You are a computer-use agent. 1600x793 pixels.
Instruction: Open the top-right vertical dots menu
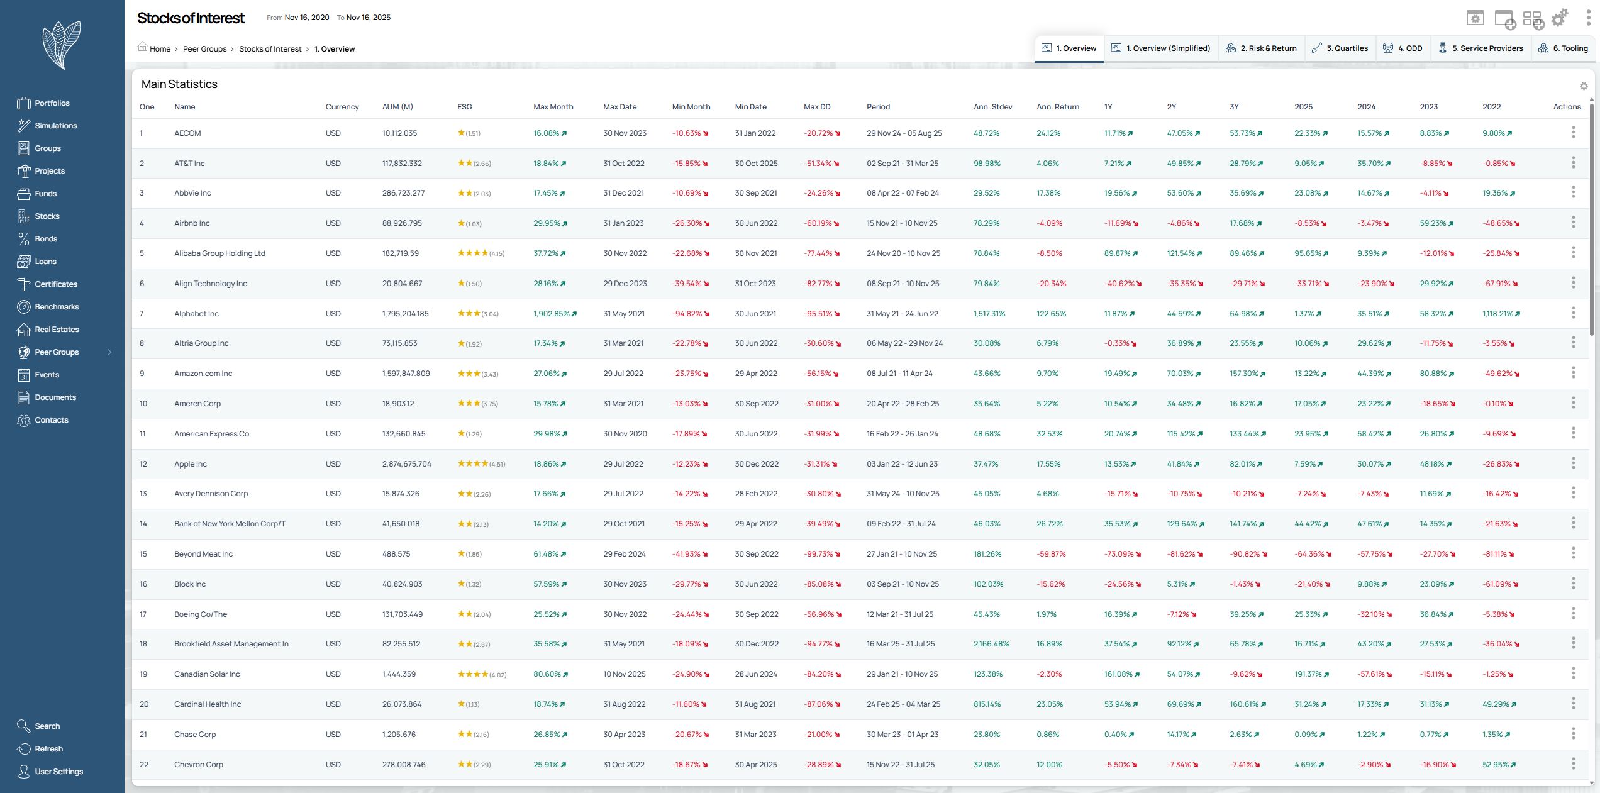tap(1588, 18)
